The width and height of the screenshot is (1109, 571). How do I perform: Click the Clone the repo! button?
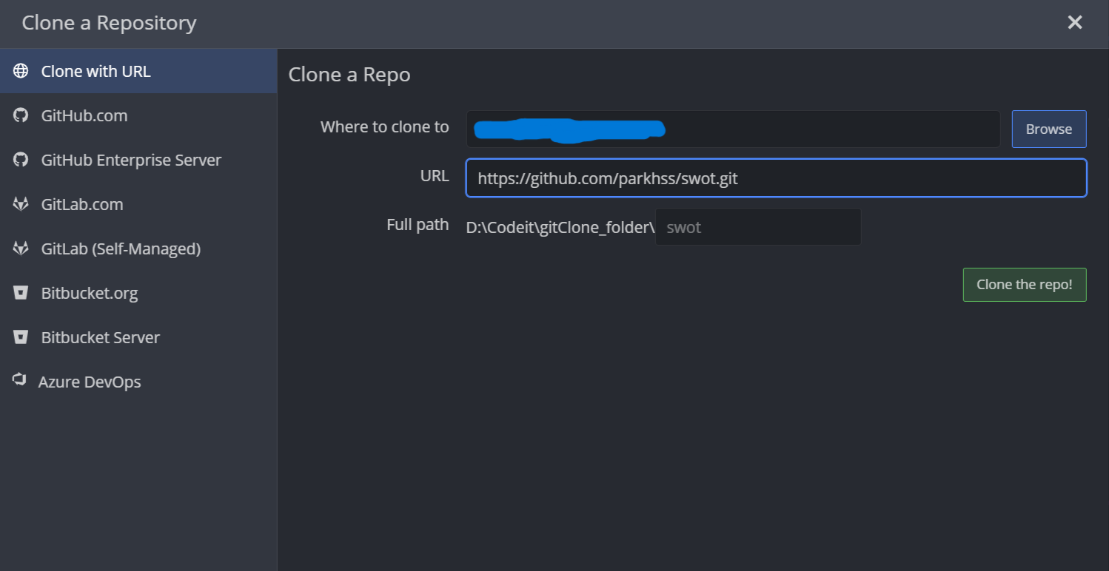[x=1025, y=285]
